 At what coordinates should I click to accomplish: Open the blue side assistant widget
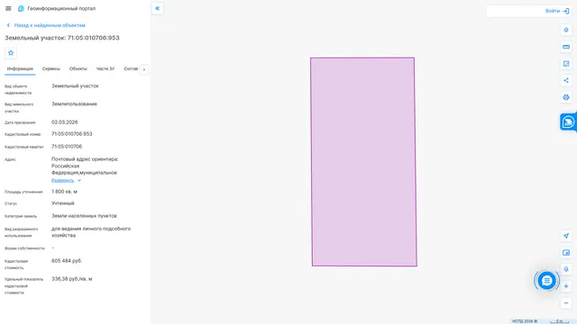(x=568, y=122)
